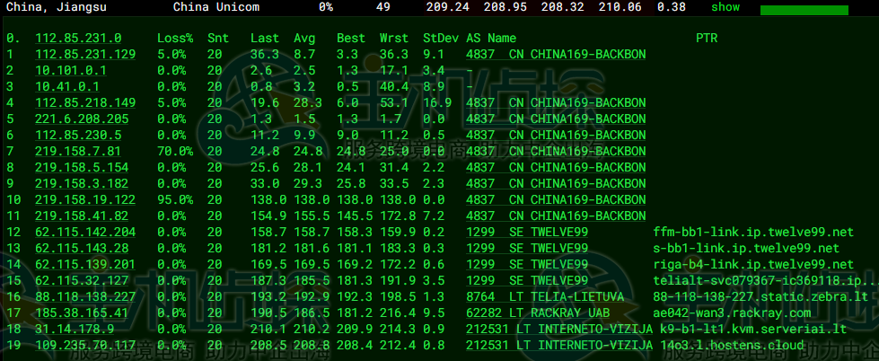Click AS 212531 INTERNETO-VIZIJA link on hop 19
This screenshot has height=361, width=879.
pos(558,346)
